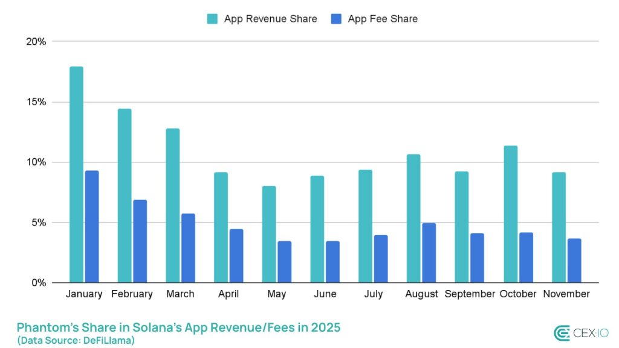Toggle the App Fee Share legend entry
619x348 pixels.
[380, 19]
